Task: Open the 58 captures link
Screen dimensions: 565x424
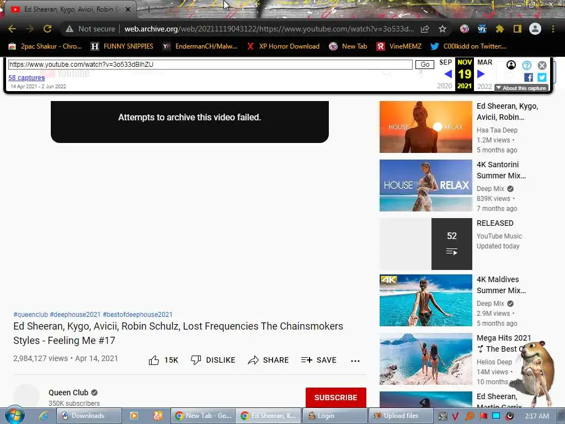Action: 26,77
